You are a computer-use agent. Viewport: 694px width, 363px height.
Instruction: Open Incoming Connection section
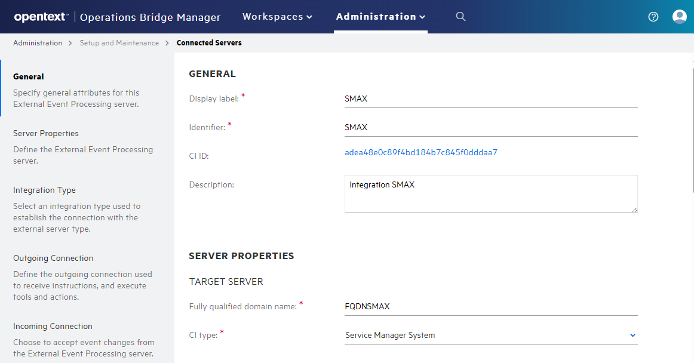53,326
